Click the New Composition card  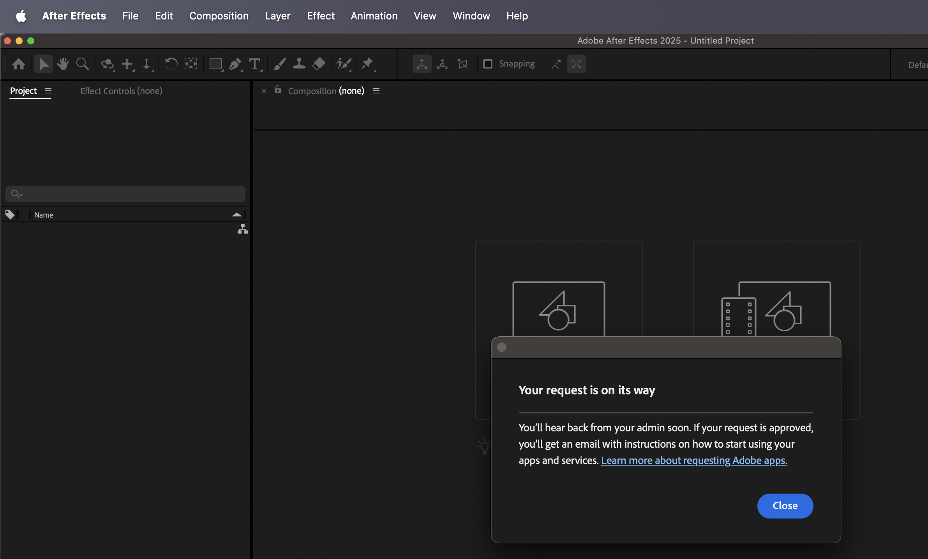tap(559, 288)
